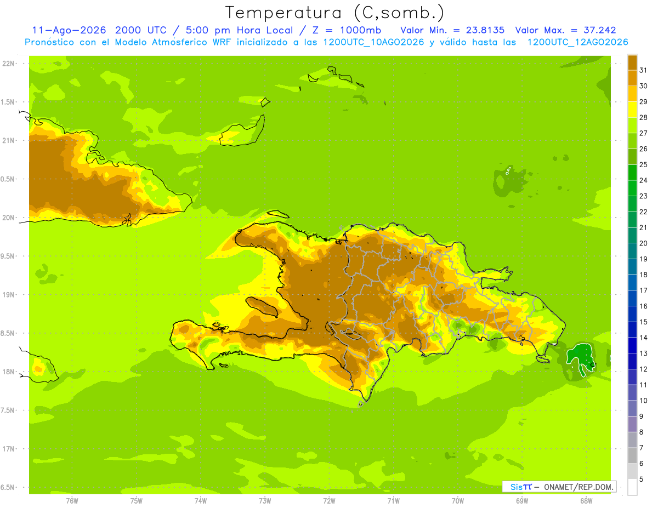Image resolution: width=658 pixels, height=508 pixels.
Task: Click the '21N' latitude axis label
Action: pos(8,141)
